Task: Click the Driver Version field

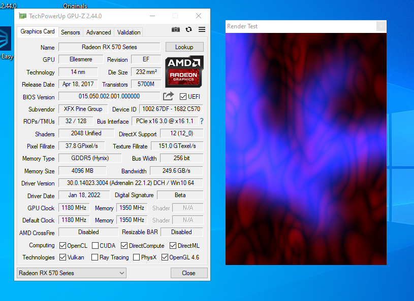Action: coord(131,183)
